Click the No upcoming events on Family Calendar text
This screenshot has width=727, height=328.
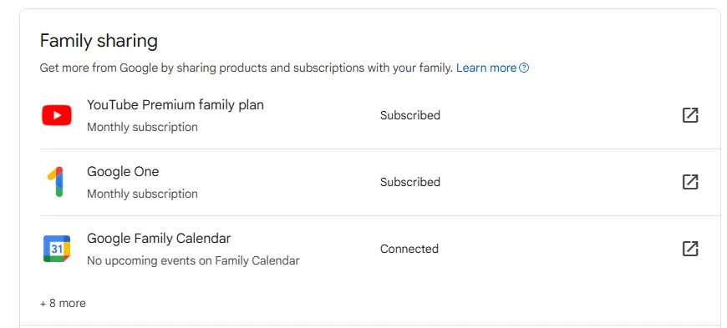[x=193, y=261]
